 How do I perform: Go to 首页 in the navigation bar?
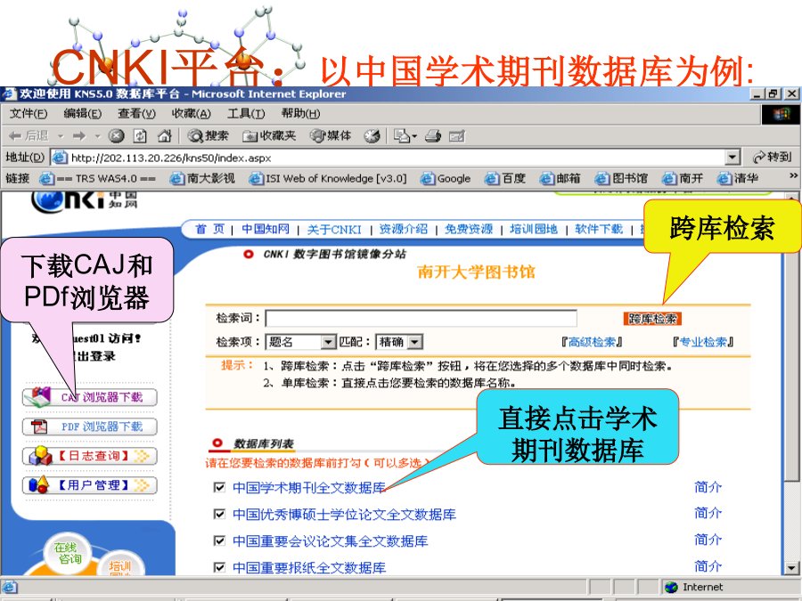[x=209, y=229]
